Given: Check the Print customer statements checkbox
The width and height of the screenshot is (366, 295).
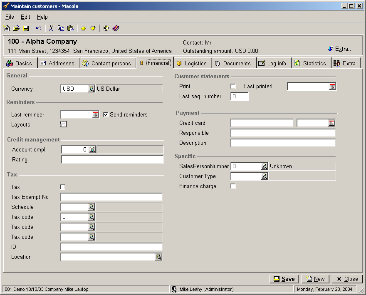Looking at the screenshot, I should point(233,87).
